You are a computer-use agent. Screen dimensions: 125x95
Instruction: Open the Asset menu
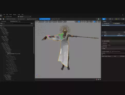[11, 15]
